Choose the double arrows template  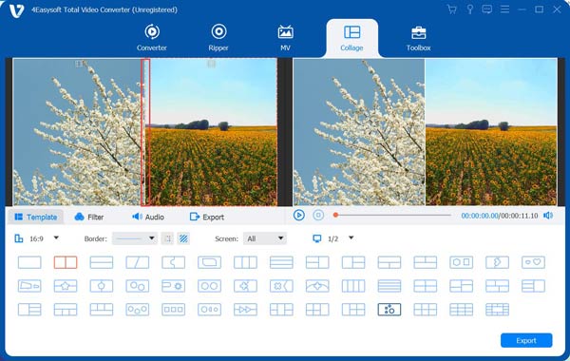(x=245, y=310)
